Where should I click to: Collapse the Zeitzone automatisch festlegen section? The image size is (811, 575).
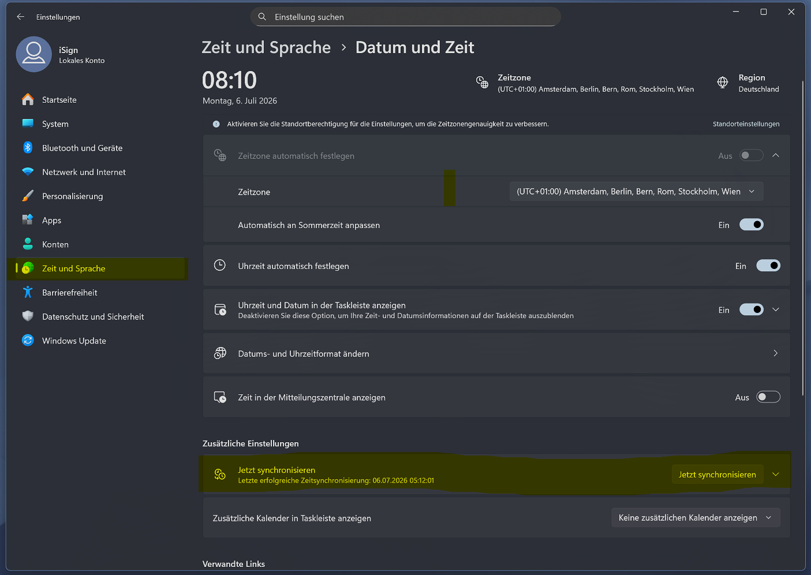click(776, 155)
